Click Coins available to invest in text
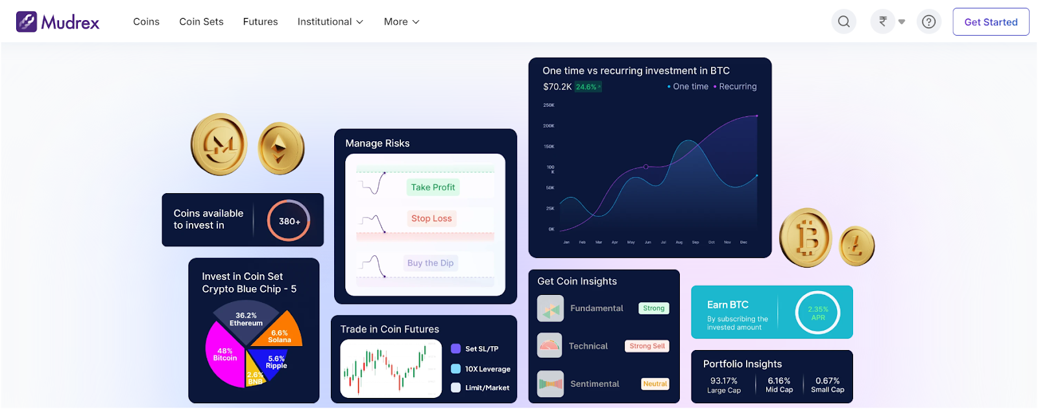Screen dimensions: 1038x409 point(208,219)
